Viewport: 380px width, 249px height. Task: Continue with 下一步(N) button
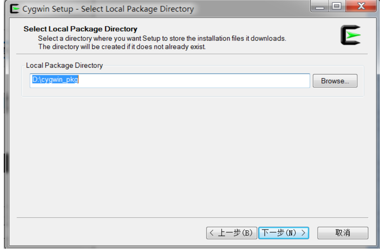284,233
